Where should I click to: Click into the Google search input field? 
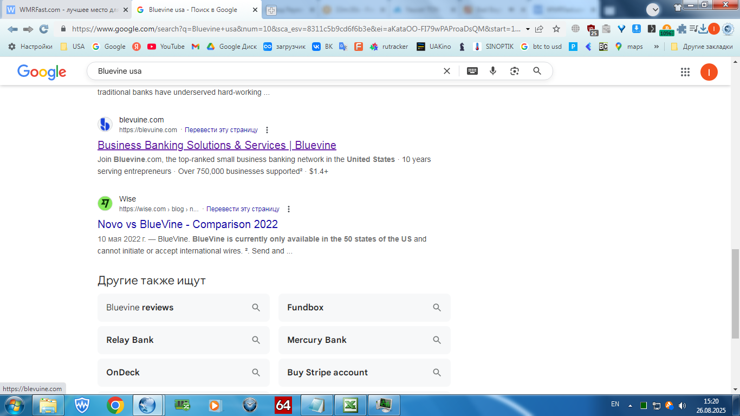click(265, 71)
